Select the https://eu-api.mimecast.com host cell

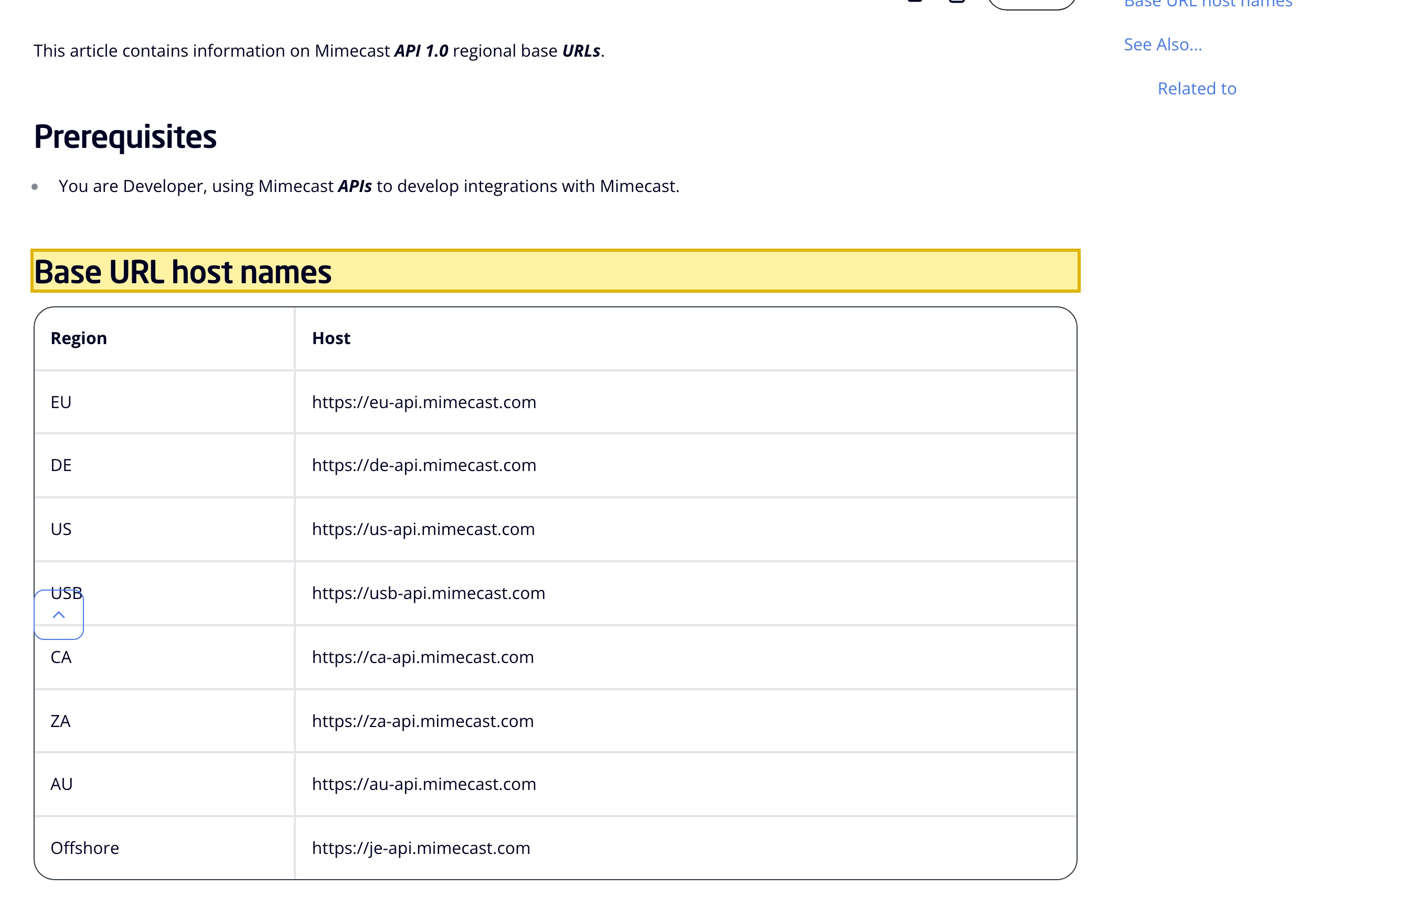pyautogui.click(x=686, y=402)
